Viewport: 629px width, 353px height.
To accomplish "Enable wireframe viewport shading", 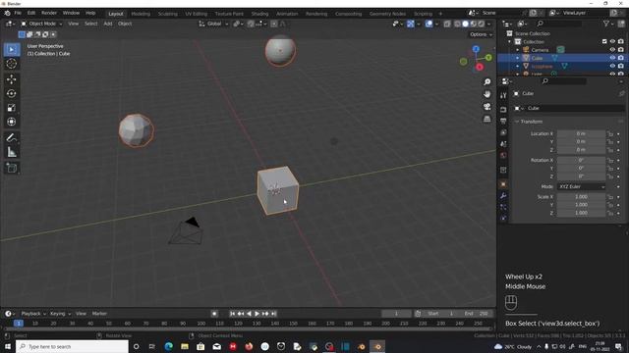I will click(457, 24).
